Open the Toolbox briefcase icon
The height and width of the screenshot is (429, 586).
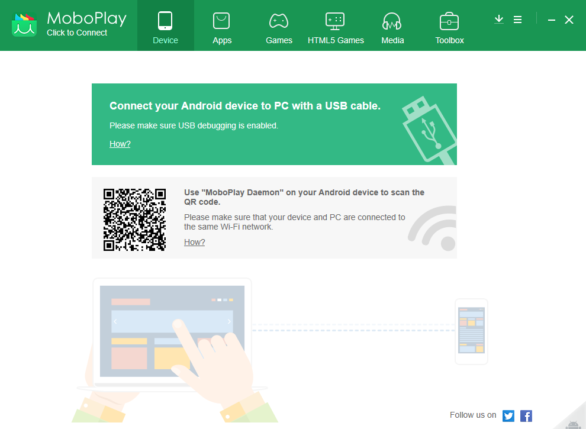pyautogui.click(x=449, y=20)
